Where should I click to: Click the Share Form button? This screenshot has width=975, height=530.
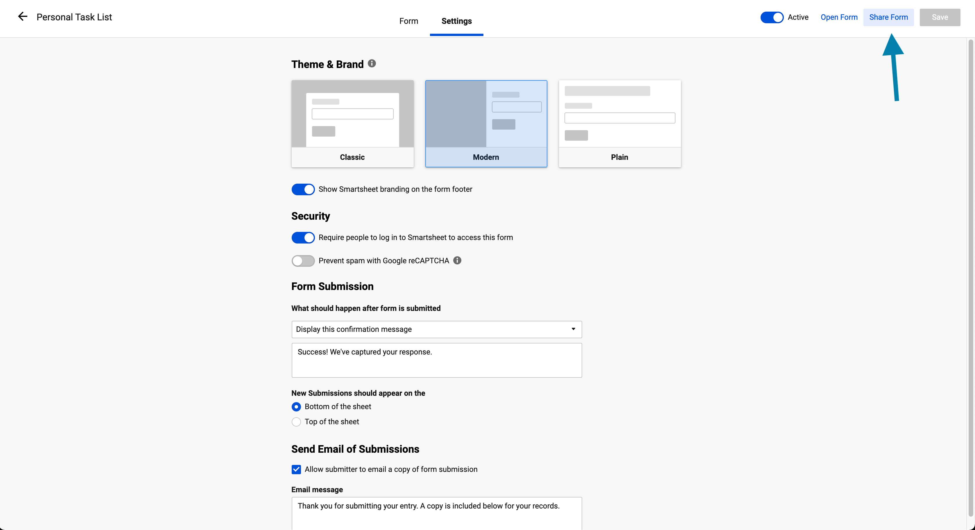(x=888, y=17)
